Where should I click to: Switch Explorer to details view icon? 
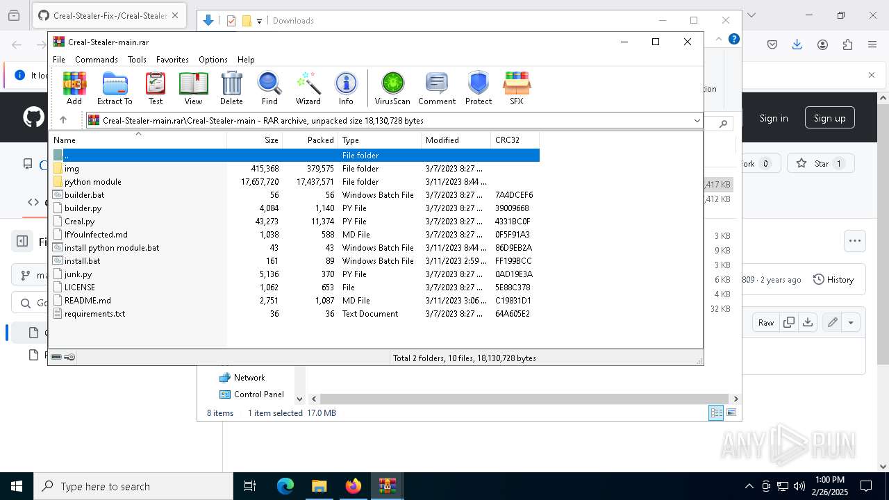click(x=716, y=413)
